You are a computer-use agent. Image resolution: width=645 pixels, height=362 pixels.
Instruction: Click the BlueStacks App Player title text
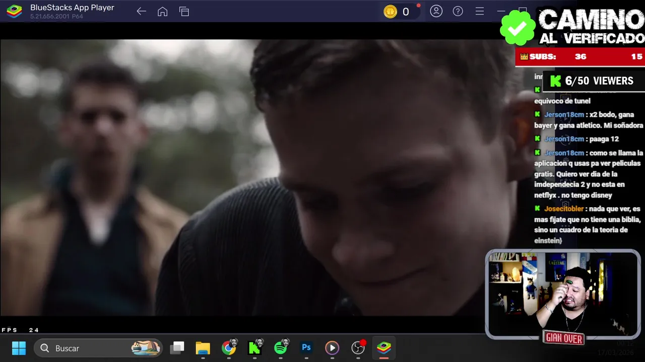tap(72, 8)
